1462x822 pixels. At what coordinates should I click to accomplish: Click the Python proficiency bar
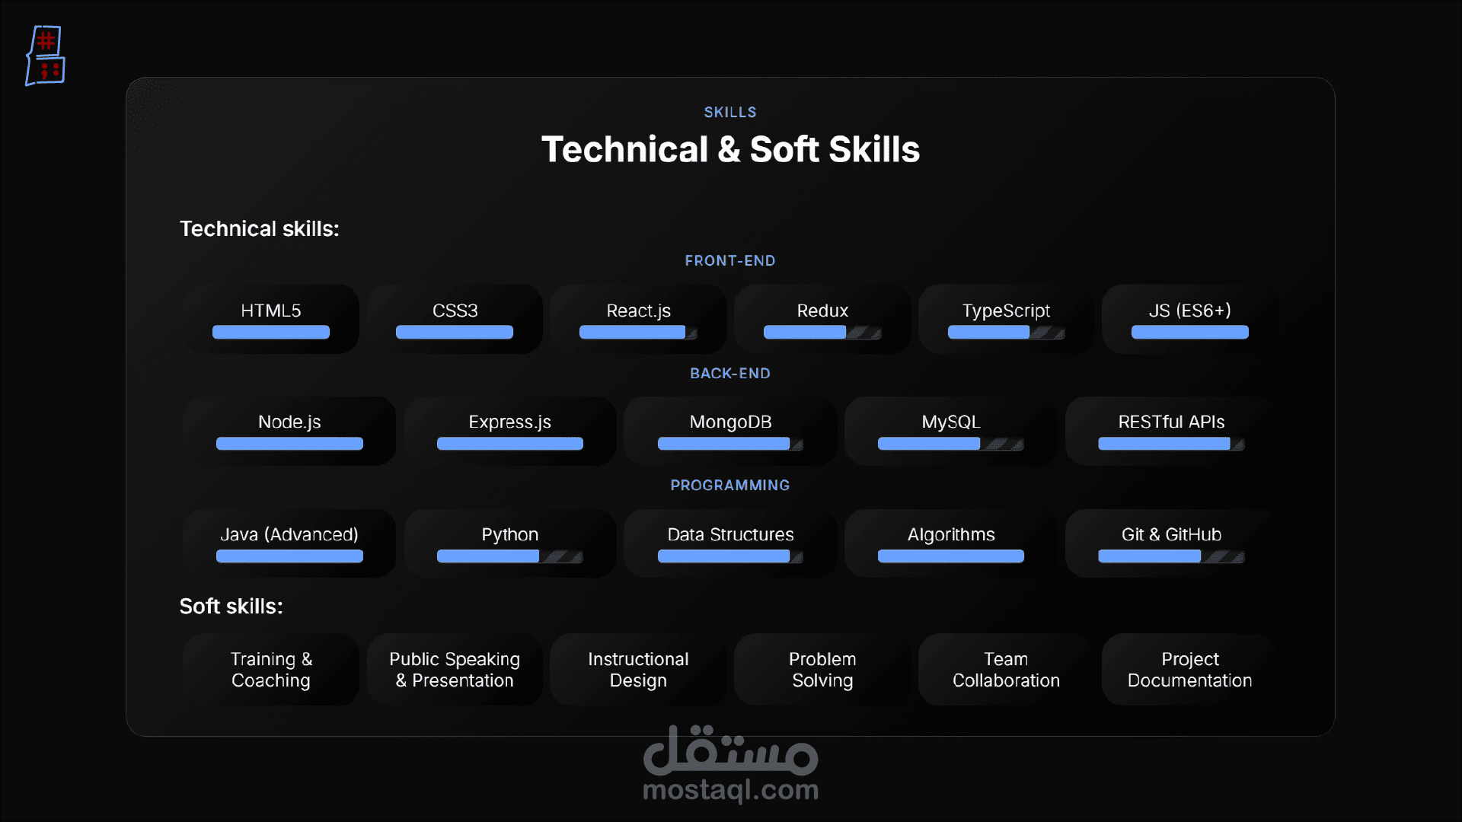pyautogui.click(x=509, y=556)
